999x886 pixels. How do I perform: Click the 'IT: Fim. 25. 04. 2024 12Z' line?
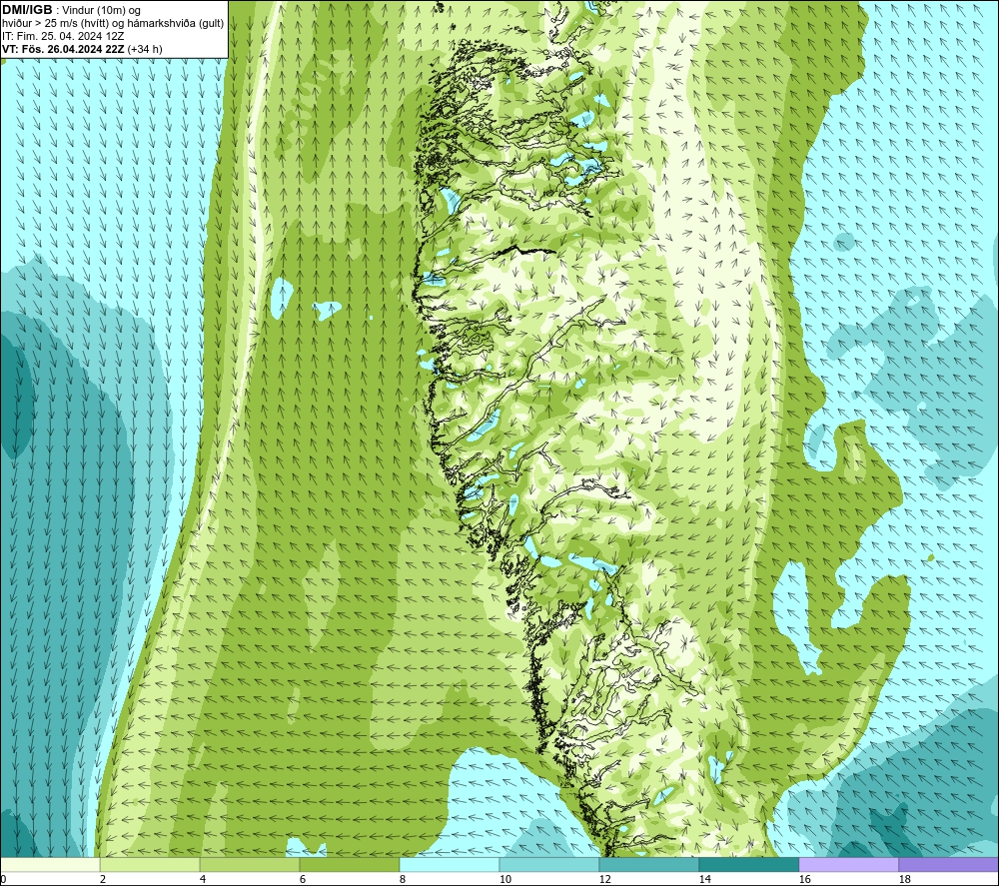(63, 36)
